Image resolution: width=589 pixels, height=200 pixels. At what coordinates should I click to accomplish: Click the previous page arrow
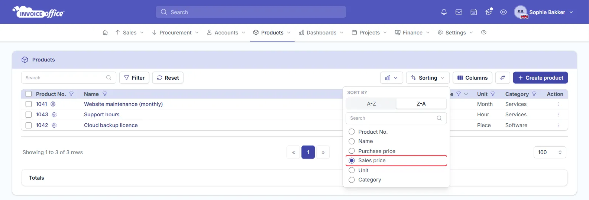[293, 152]
